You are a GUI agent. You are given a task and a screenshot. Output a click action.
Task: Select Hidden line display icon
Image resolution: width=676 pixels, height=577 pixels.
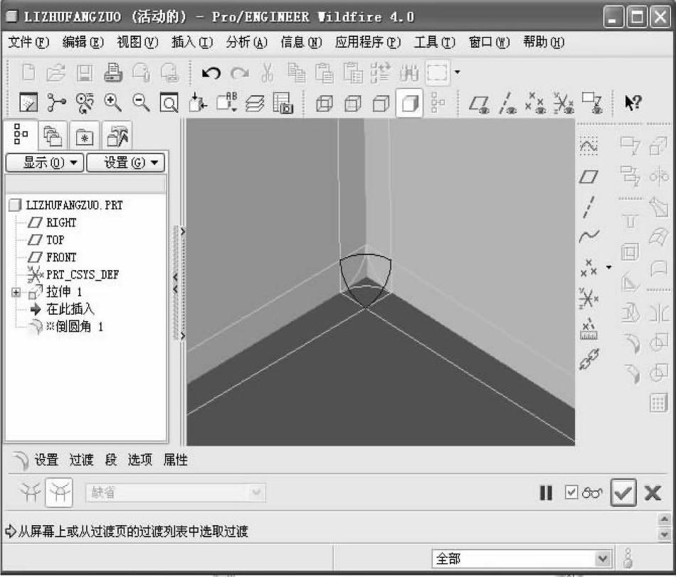coord(353,103)
